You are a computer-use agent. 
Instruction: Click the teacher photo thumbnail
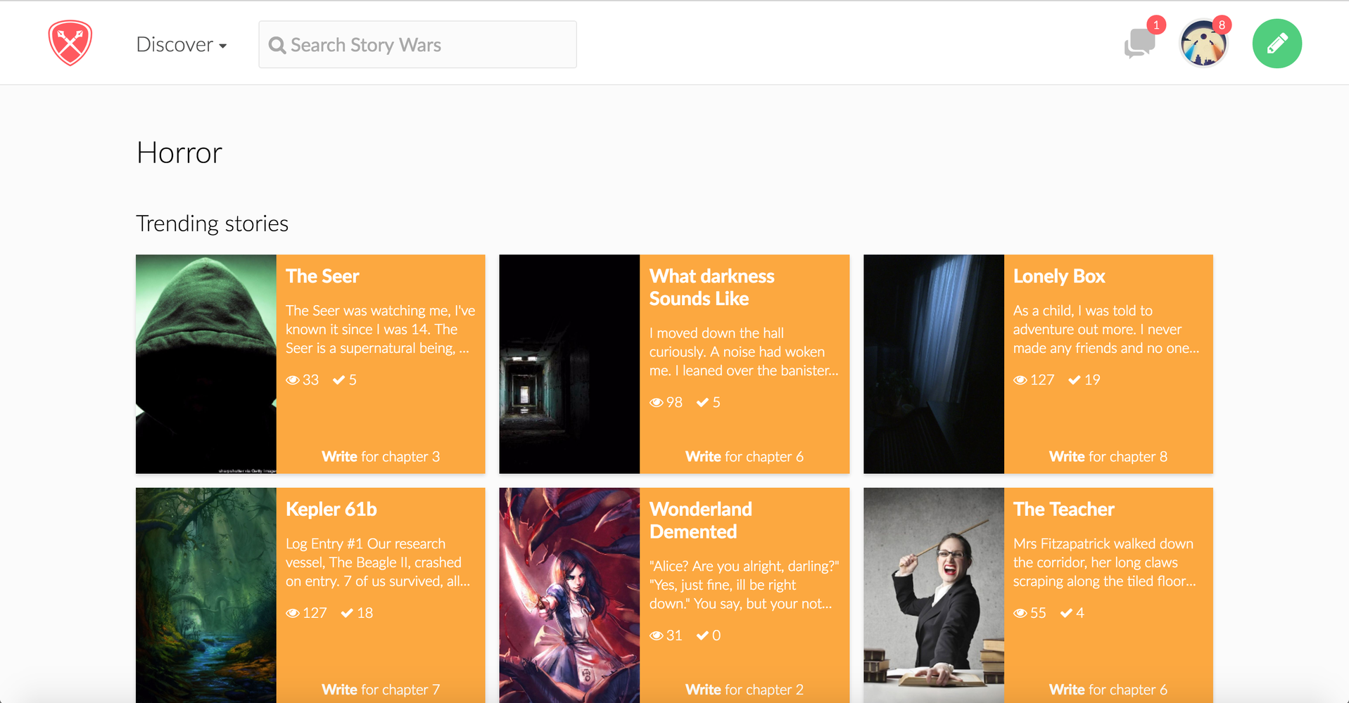point(934,595)
